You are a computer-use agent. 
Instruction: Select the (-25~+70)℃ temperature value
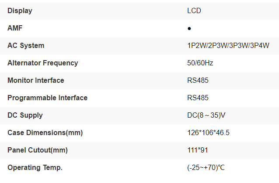coord(206,167)
